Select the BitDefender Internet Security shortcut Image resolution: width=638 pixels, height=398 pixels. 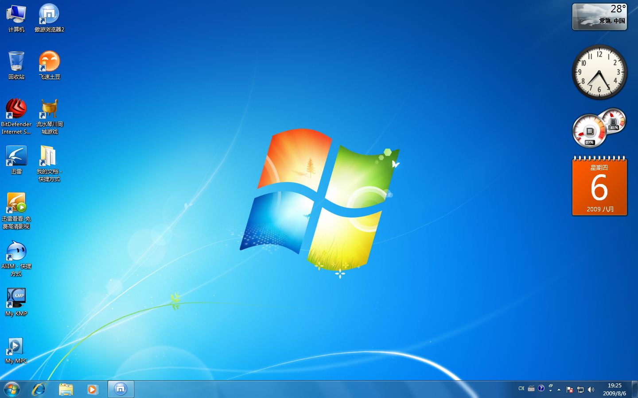coord(16,116)
